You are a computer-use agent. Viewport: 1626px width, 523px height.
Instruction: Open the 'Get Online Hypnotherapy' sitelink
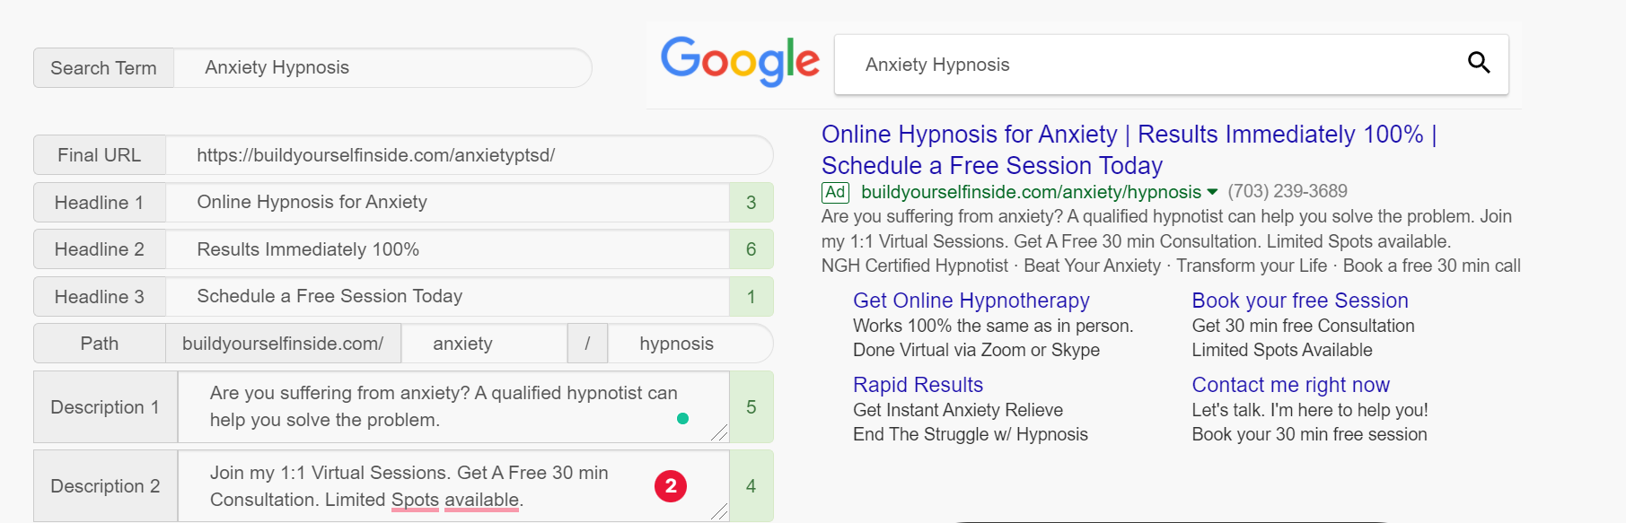(971, 301)
